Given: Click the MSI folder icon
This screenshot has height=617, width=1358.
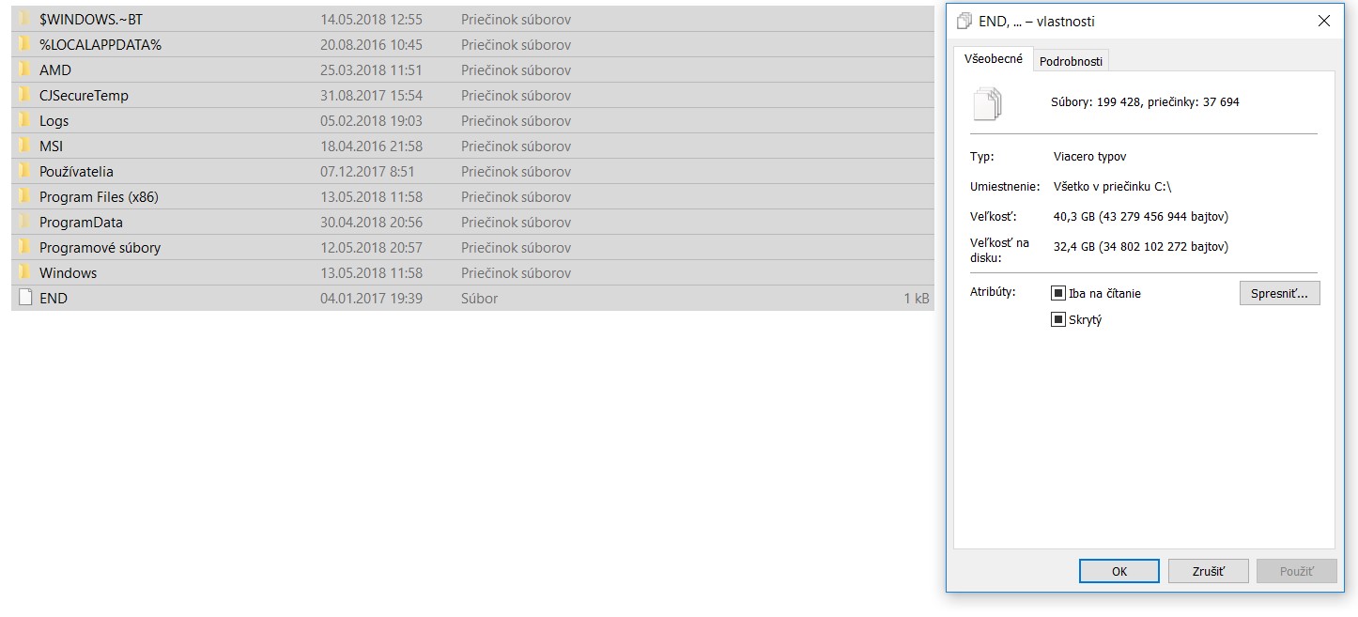Looking at the screenshot, I should pyautogui.click(x=25, y=147).
